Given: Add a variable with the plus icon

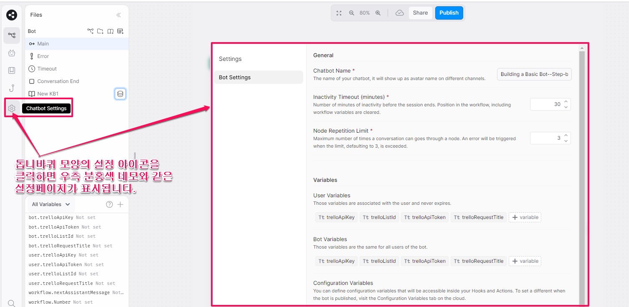Looking at the screenshot, I should [x=120, y=204].
